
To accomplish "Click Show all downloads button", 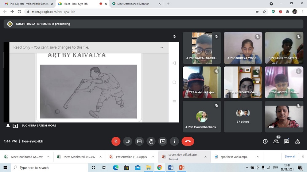I will coord(290,156).
